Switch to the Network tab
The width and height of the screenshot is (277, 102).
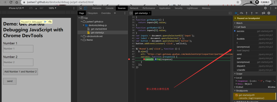[134, 8]
